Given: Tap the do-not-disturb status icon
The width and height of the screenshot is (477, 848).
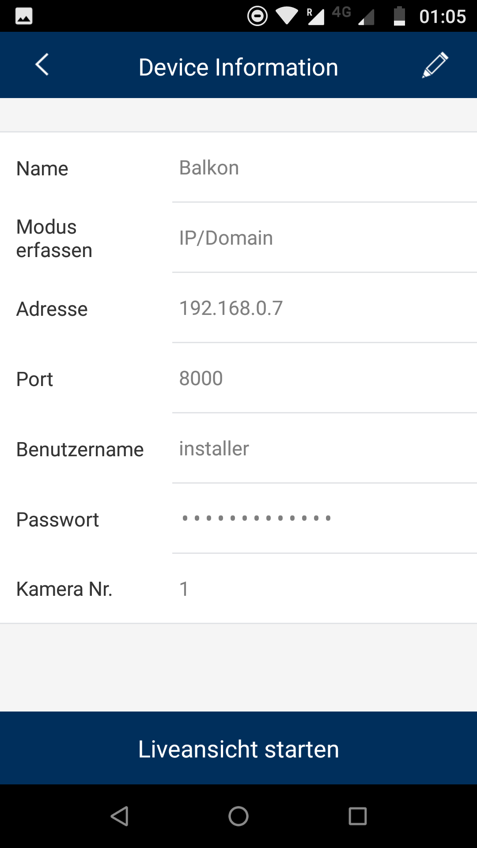Looking at the screenshot, I should click(257, 16).
